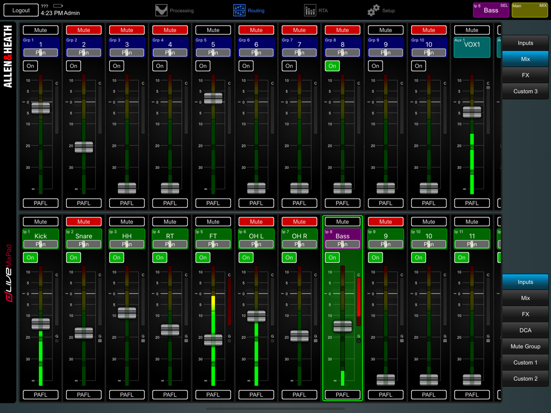
Task: Select the Main strip indicator
Action: (529, 10)
